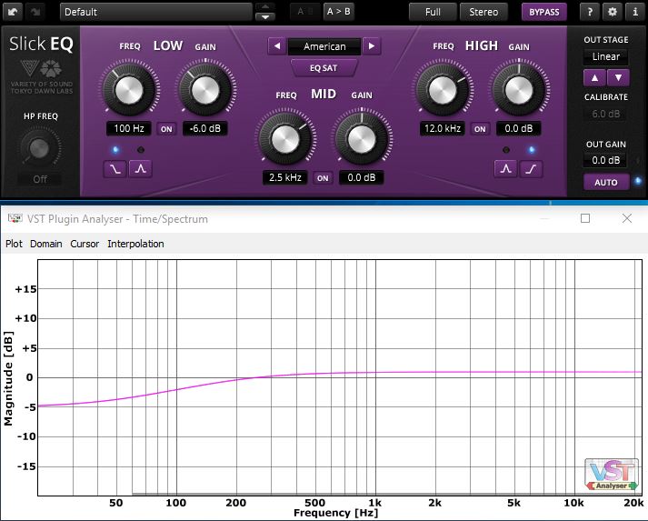This screenshot has height=521, width=648.
Task: Click the 100 Hz low frequency value
Action: [x=129, y=128]
